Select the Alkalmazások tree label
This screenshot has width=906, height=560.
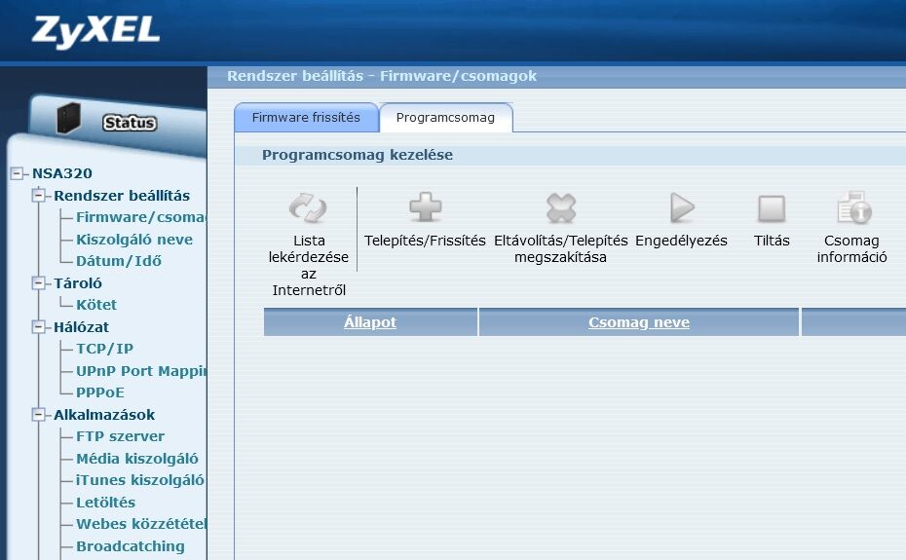[x=104, y=415]
